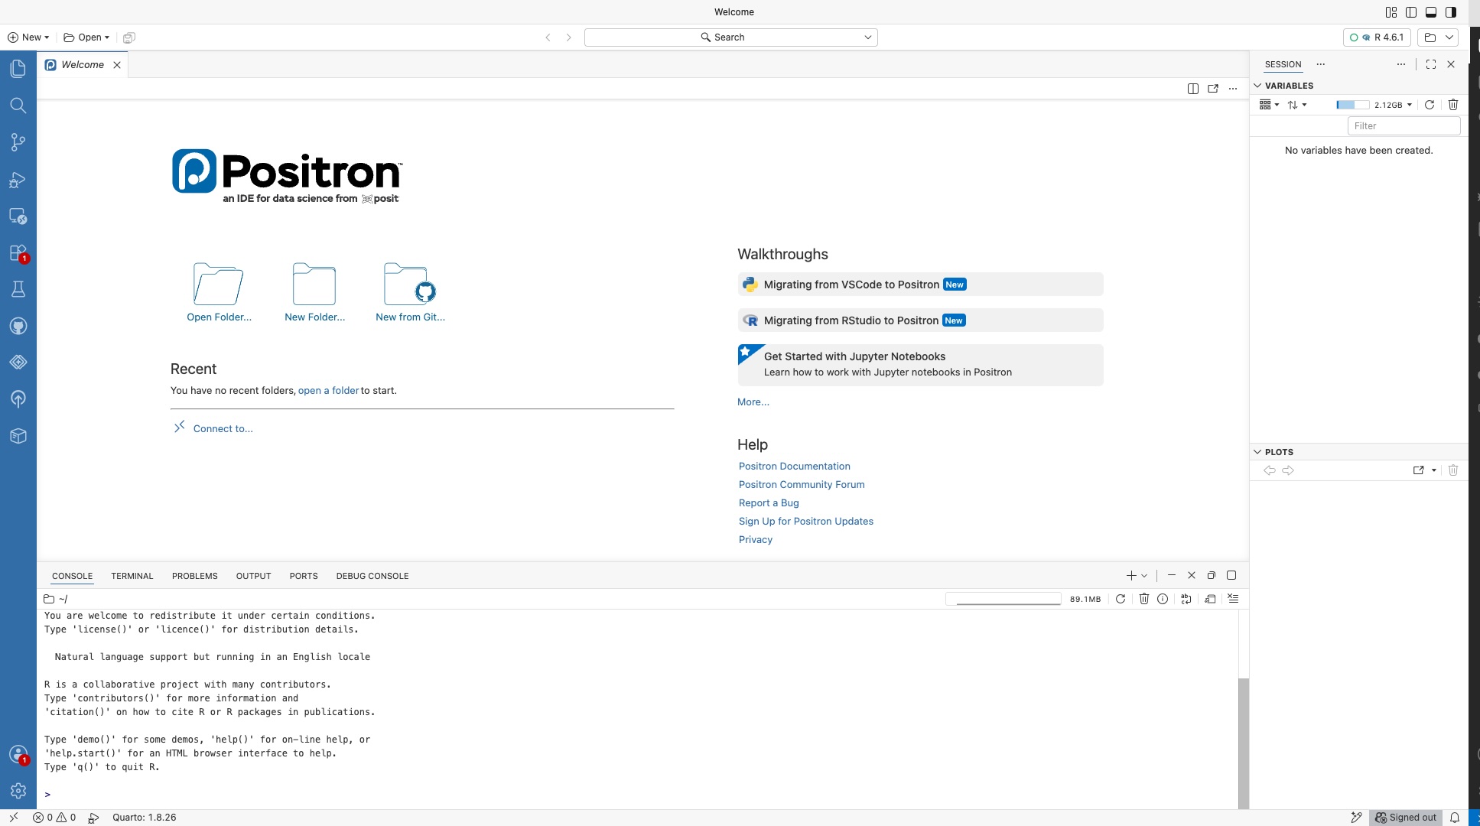This screenshot has height=826, width=1480.
Task: Select the Session tab
Action: pos(1283,64)
